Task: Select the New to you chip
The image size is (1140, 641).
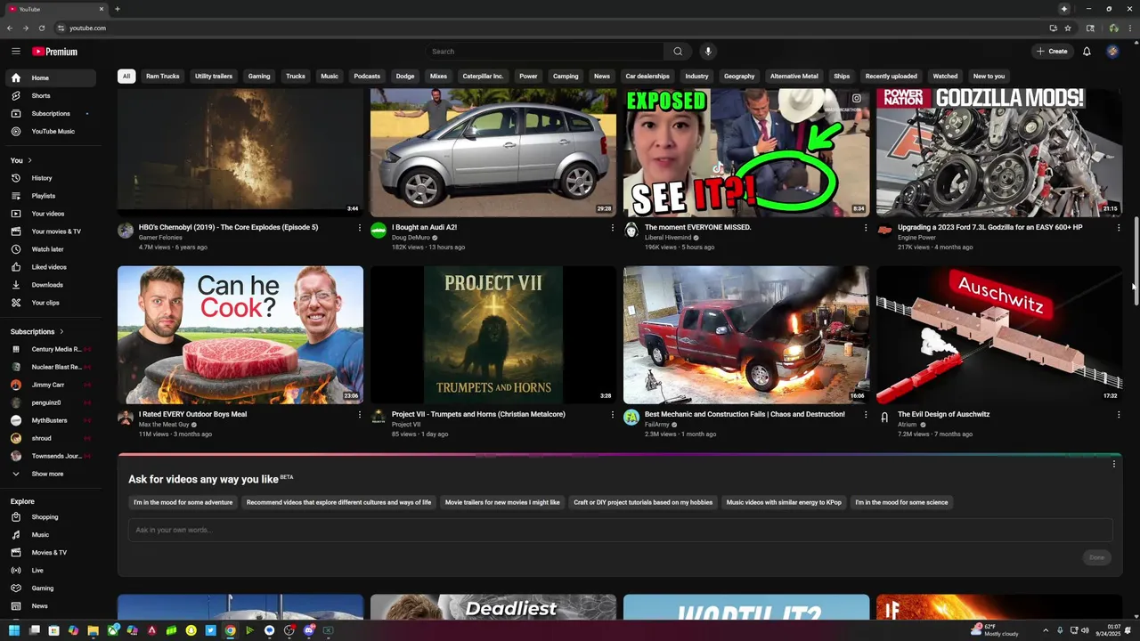Action: coord(989,77)
